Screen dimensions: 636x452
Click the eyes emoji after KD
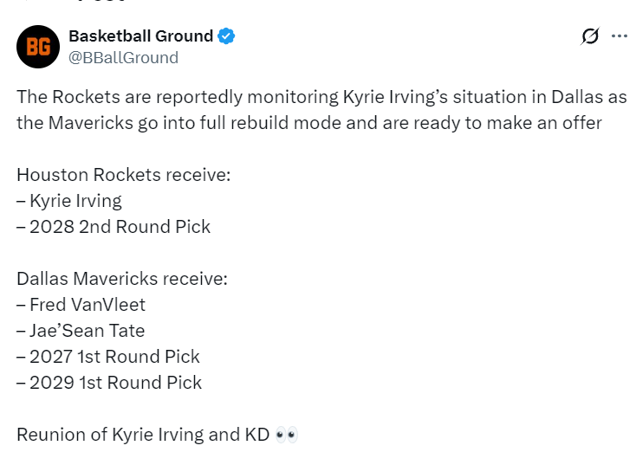click(286, 435)
